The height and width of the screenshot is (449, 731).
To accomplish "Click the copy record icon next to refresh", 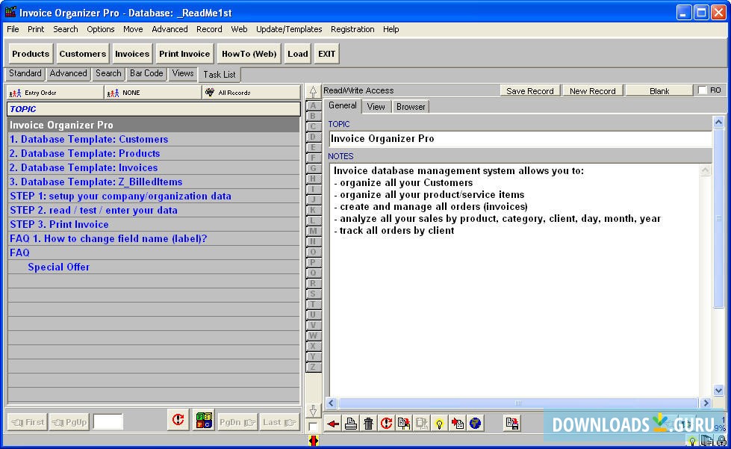I will 404,424.
